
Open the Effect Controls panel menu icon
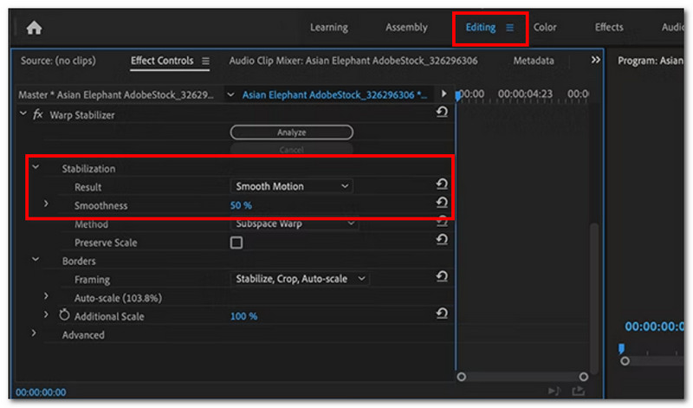205,61
